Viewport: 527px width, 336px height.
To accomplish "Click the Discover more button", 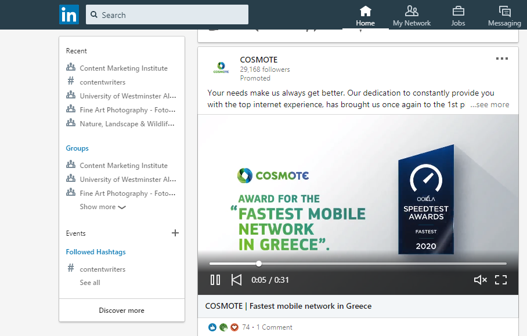I will point(122,311).
